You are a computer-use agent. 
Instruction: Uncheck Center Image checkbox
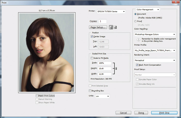[x=92, y=37]
